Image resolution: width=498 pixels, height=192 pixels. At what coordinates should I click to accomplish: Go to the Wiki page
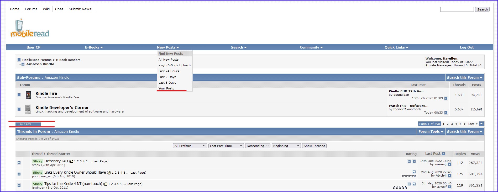(46, 9)
